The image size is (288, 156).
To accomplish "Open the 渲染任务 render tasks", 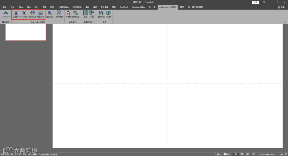I will click(x=50, y=14).
